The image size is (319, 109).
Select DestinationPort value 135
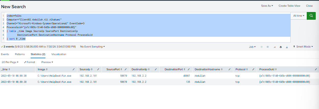(x=188, y=82)
